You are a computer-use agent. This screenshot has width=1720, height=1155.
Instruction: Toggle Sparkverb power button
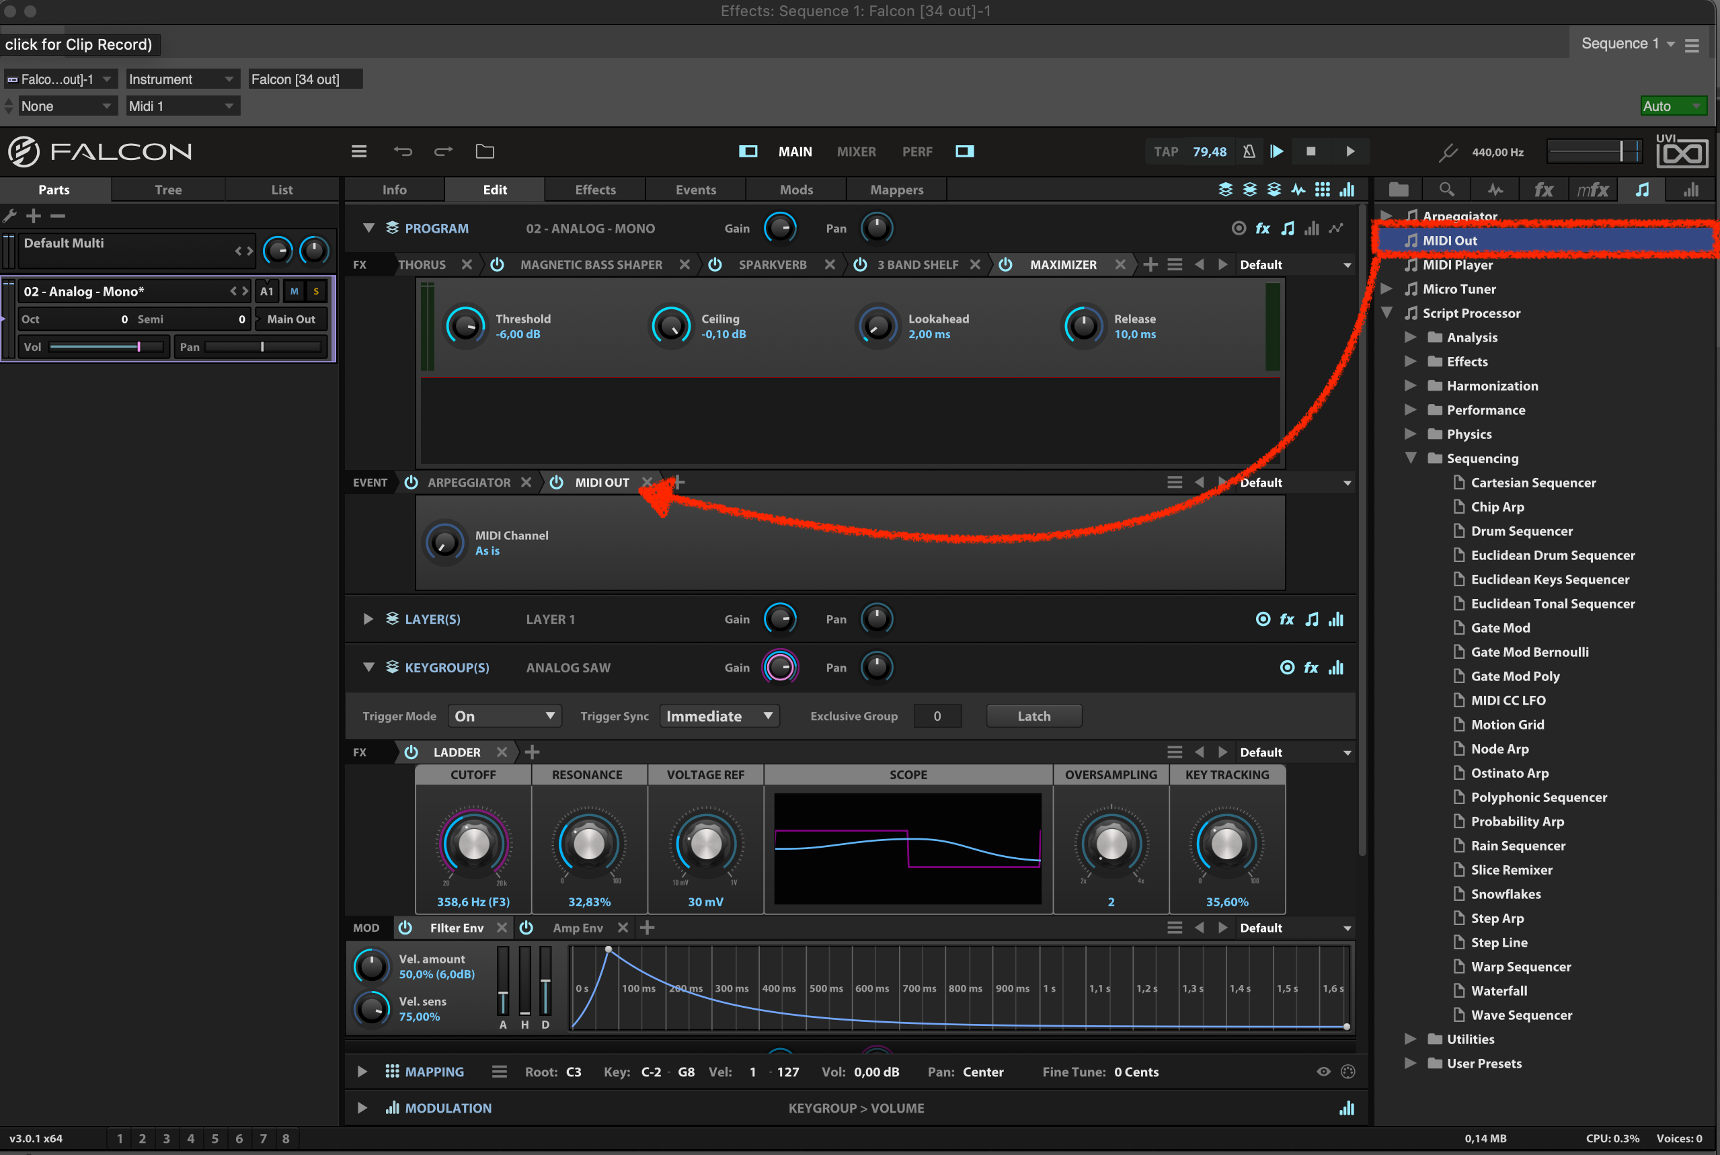(715, 264)
